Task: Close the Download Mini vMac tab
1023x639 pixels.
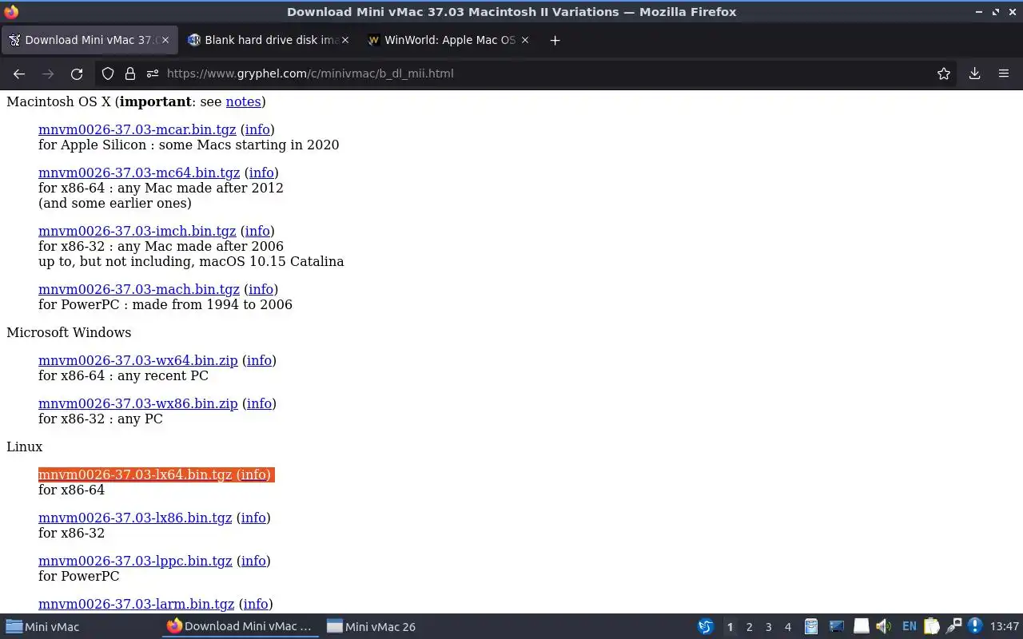Action: [165, 40]
